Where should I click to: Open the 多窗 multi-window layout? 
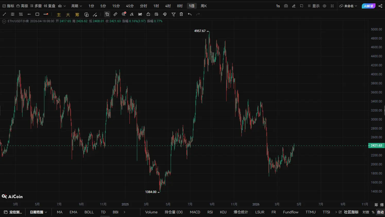click(36, 6)
